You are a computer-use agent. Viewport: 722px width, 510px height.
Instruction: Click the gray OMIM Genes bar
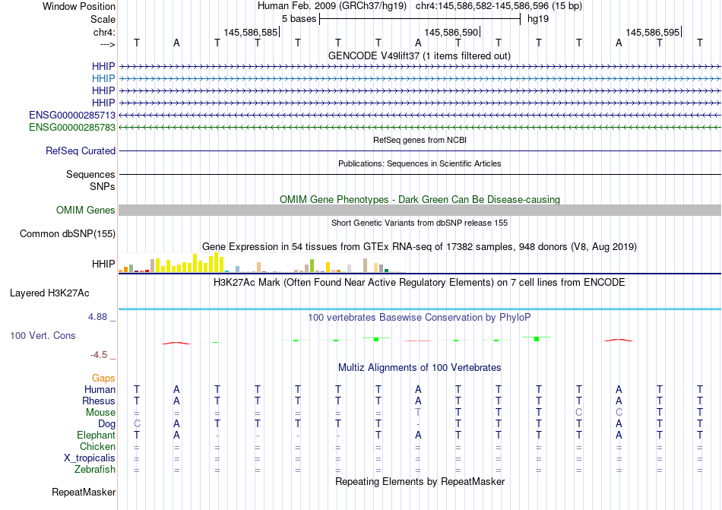point(420,211)
